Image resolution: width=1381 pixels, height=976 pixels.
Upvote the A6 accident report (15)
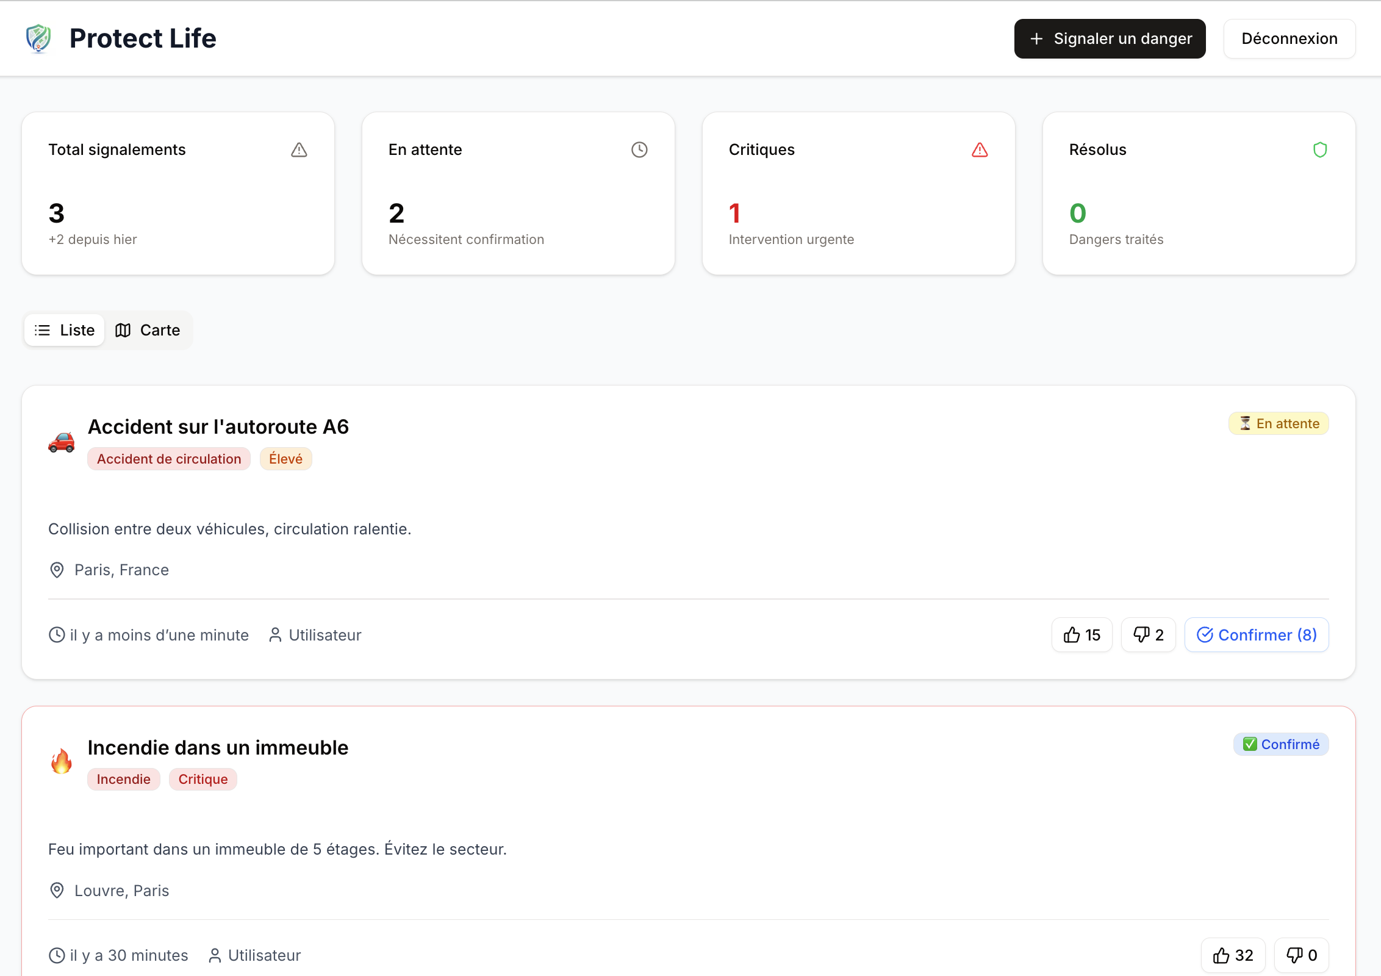point(1081,635)
